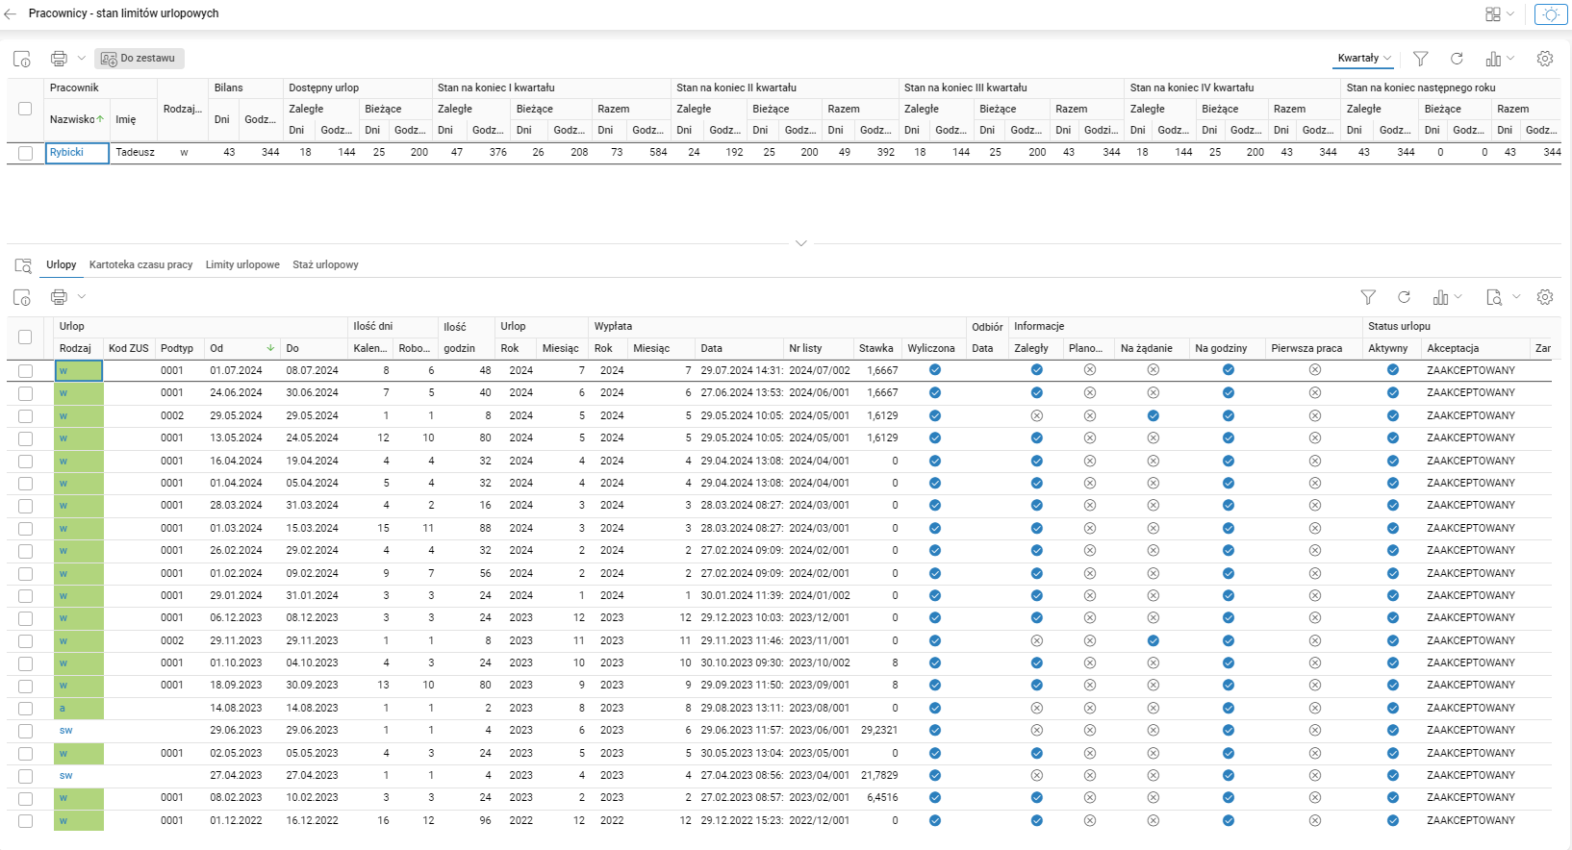Open the sw leave type link dated 29.06.2023
1572x850 pixels.
(x=65, y=731)
